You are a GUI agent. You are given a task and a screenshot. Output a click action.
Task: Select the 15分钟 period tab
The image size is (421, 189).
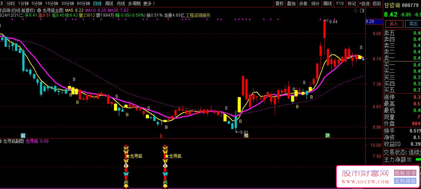pos(51,3)
